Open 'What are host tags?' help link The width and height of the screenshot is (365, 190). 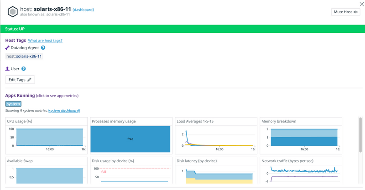45,41
